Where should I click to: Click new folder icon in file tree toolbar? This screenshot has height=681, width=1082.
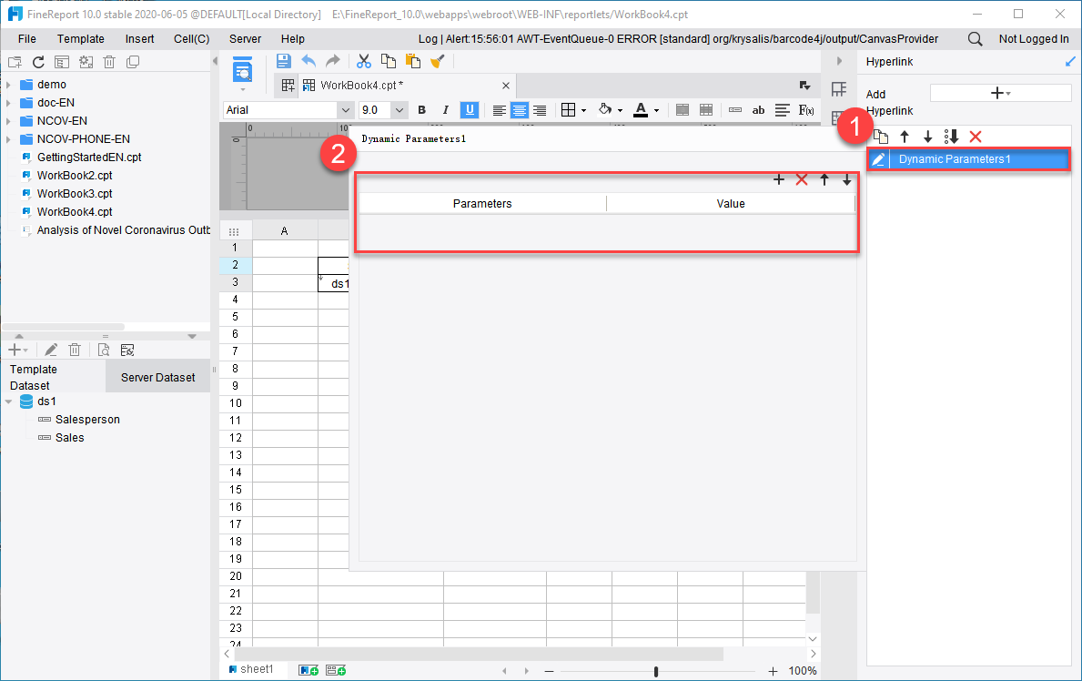click(15, 62)
